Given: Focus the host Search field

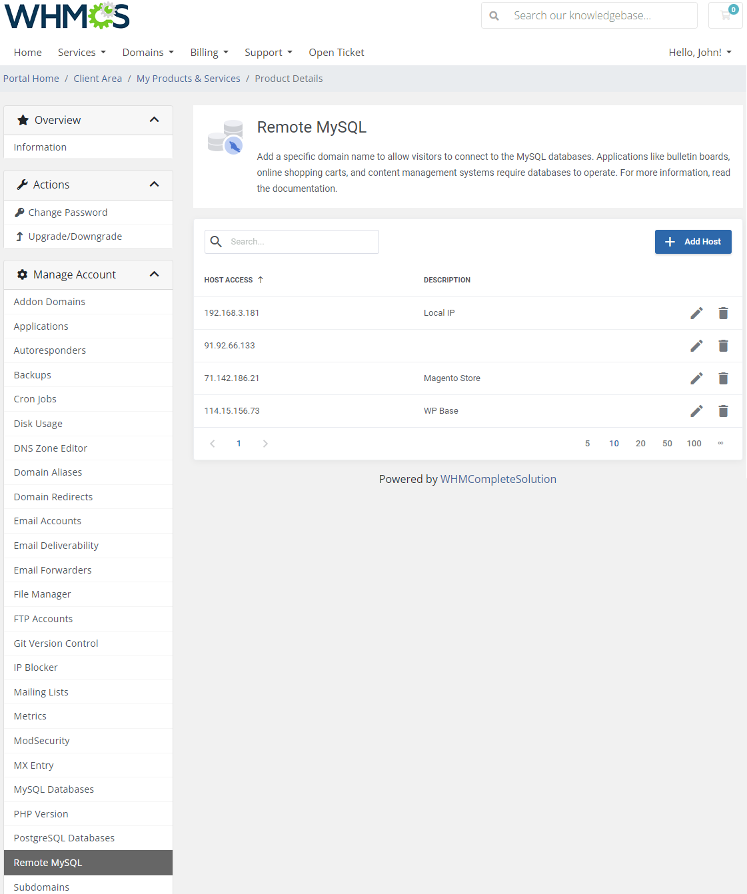Looking at the screenshot, I should point(292,242).
